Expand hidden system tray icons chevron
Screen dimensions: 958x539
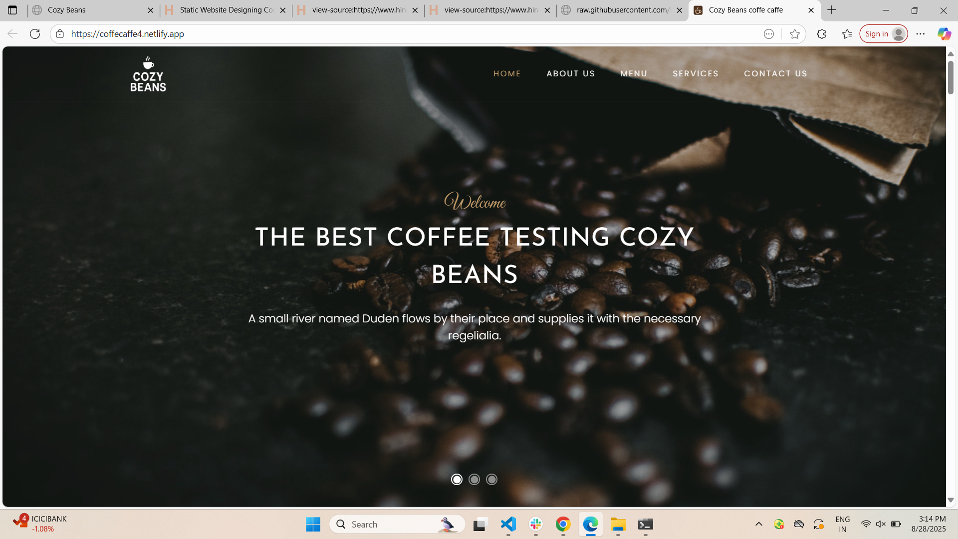tap(758, 524)
